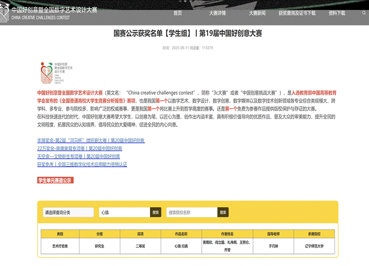This screenshot has width=369, height=266.
Task: Focus the work-name search field containing 心猿
Action: pos(124,213)
